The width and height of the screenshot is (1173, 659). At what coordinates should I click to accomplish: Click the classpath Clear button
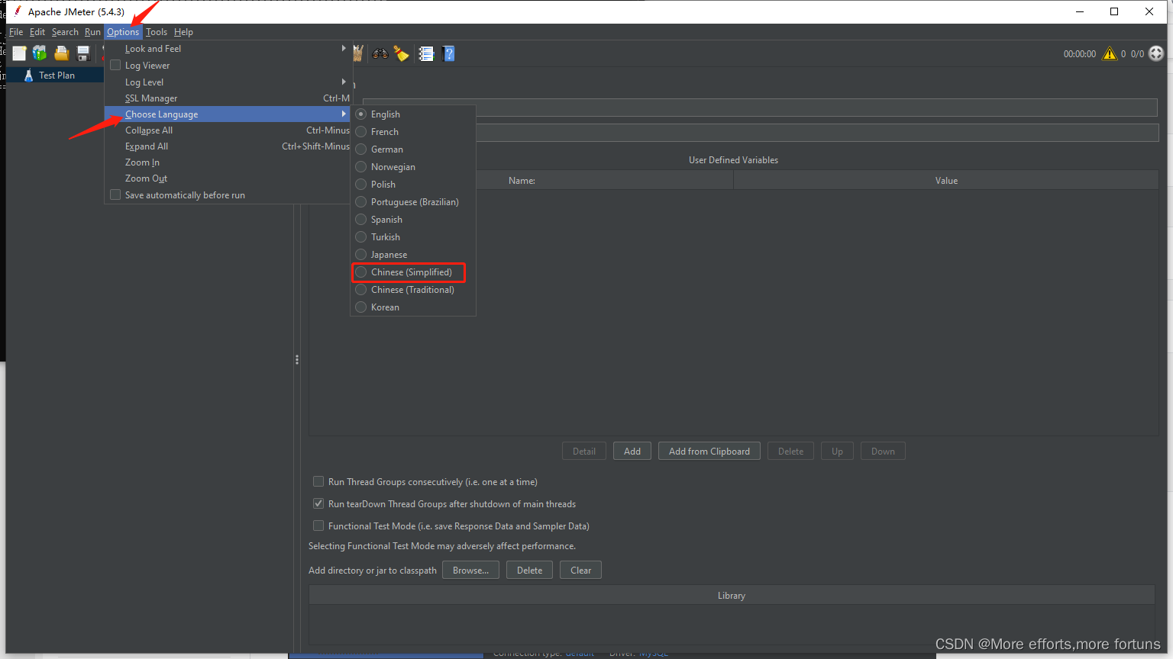580,570
